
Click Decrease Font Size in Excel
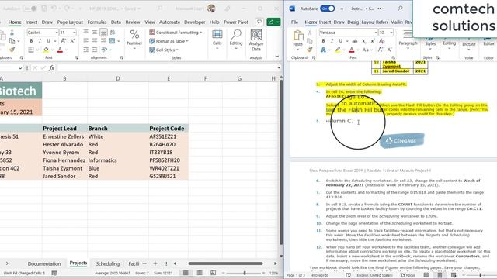click(x=72, y=41)
